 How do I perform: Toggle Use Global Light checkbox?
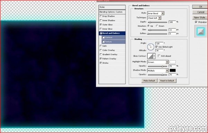point(157,47)
